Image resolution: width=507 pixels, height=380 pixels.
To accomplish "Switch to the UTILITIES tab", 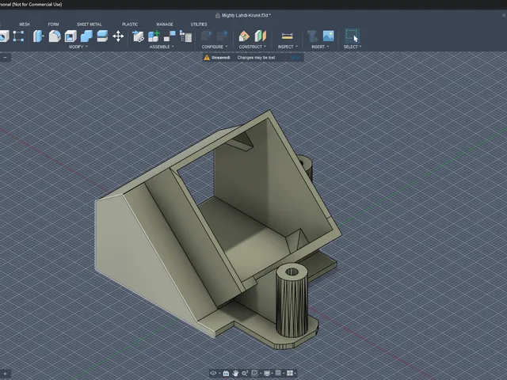I will click(x=199, y=25).
